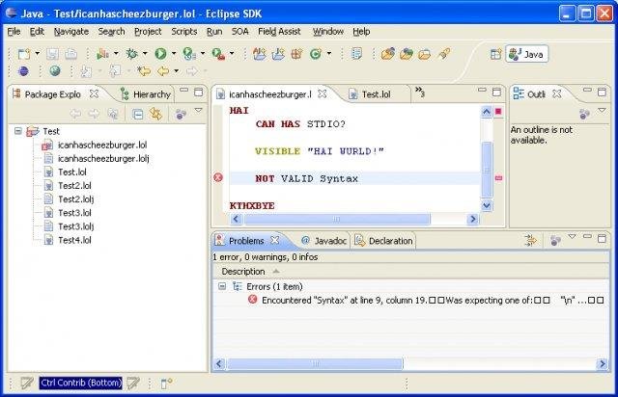Click the Debug bug icon

131,54
